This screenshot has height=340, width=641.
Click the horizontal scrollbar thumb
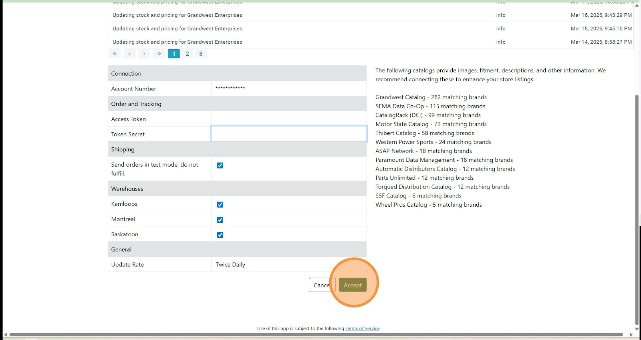pos(316,334)
